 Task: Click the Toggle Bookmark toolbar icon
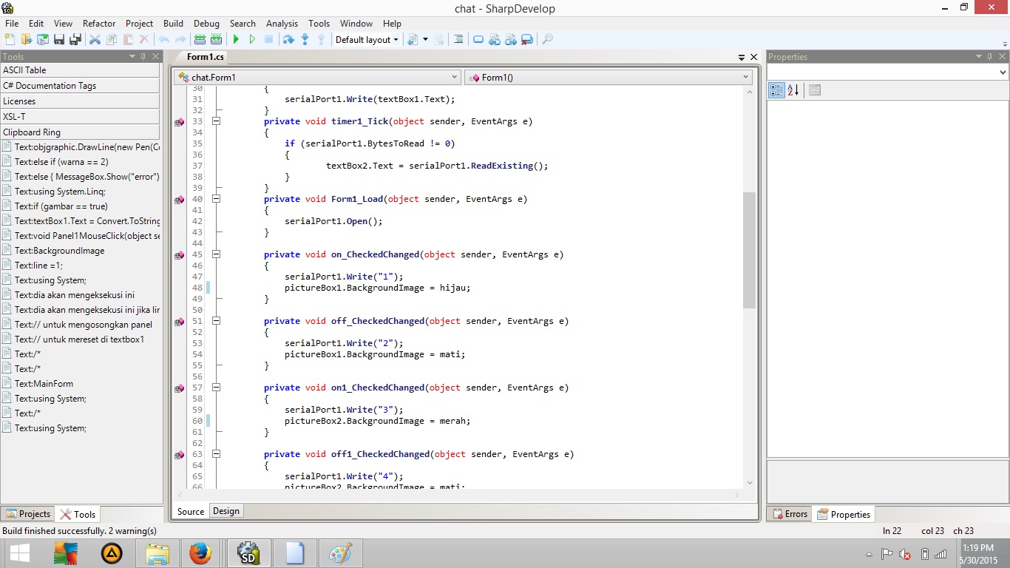pyautogui.click(x=478, y=39)
